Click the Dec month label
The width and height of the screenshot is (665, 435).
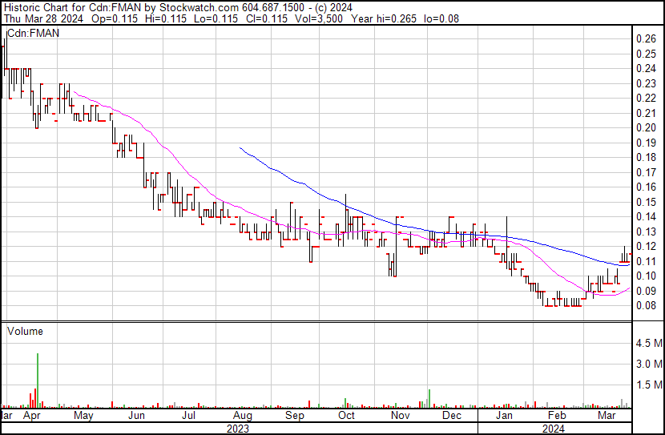(x=452, y=416)
